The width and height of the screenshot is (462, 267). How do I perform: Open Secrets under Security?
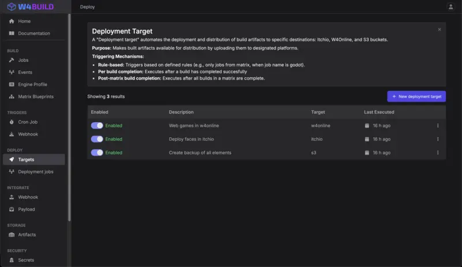point(34,260)
